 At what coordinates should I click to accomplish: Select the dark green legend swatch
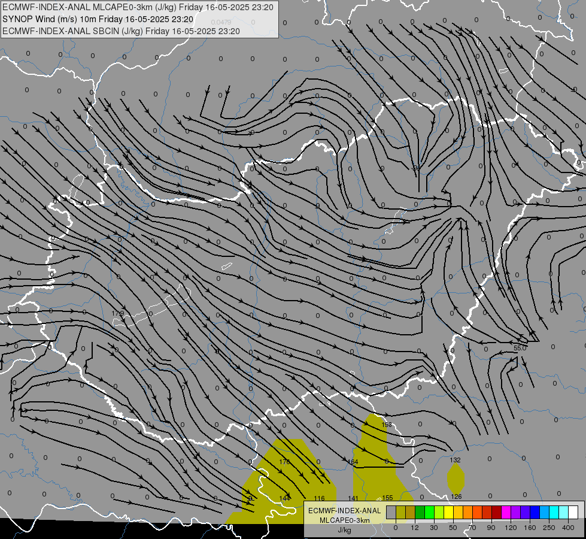coord(420,512)
